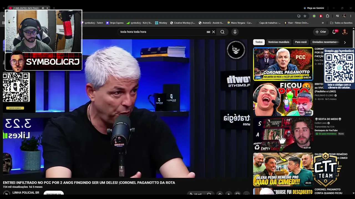
Task: Open the red extension icon
Action: click(321, 16)
